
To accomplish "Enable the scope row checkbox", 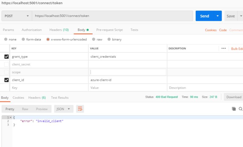I will tap(6, 72).
